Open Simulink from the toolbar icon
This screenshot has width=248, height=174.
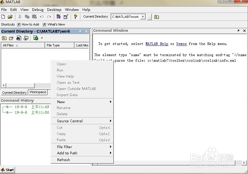tap(59, 16)
